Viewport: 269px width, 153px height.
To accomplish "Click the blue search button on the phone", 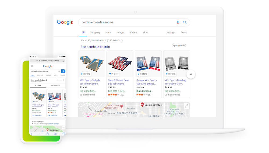I will [63, 71].
